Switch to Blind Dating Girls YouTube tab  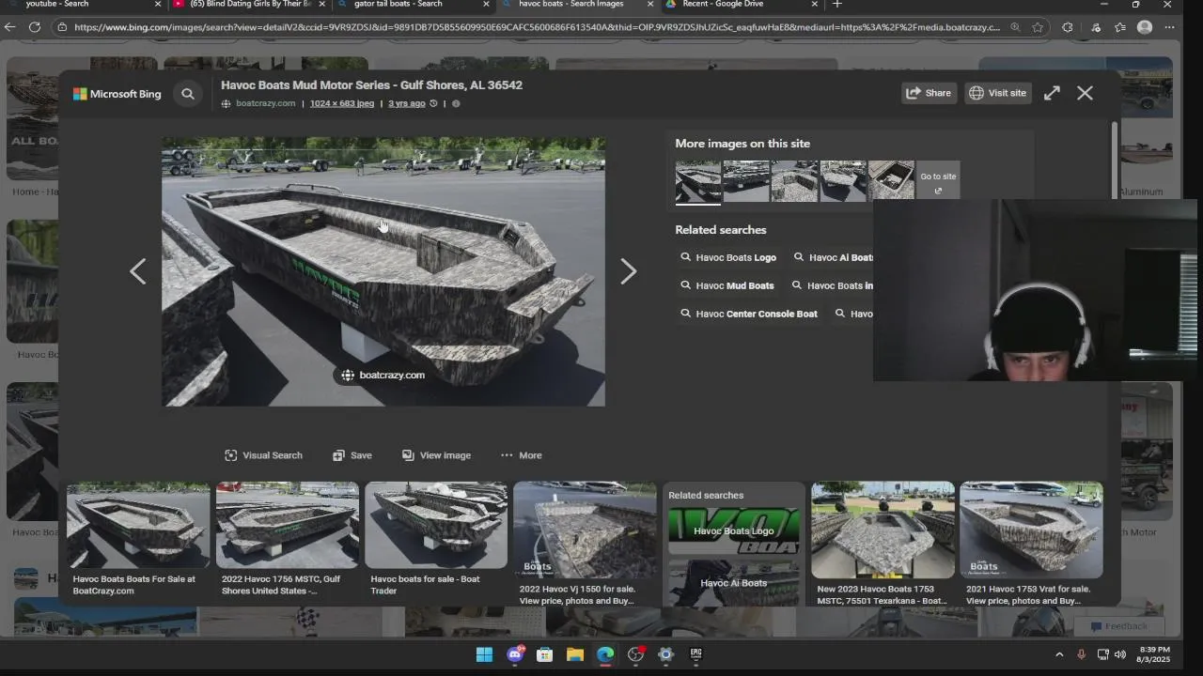(249, 5)
